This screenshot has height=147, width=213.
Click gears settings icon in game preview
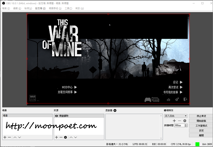pos(177,99)
